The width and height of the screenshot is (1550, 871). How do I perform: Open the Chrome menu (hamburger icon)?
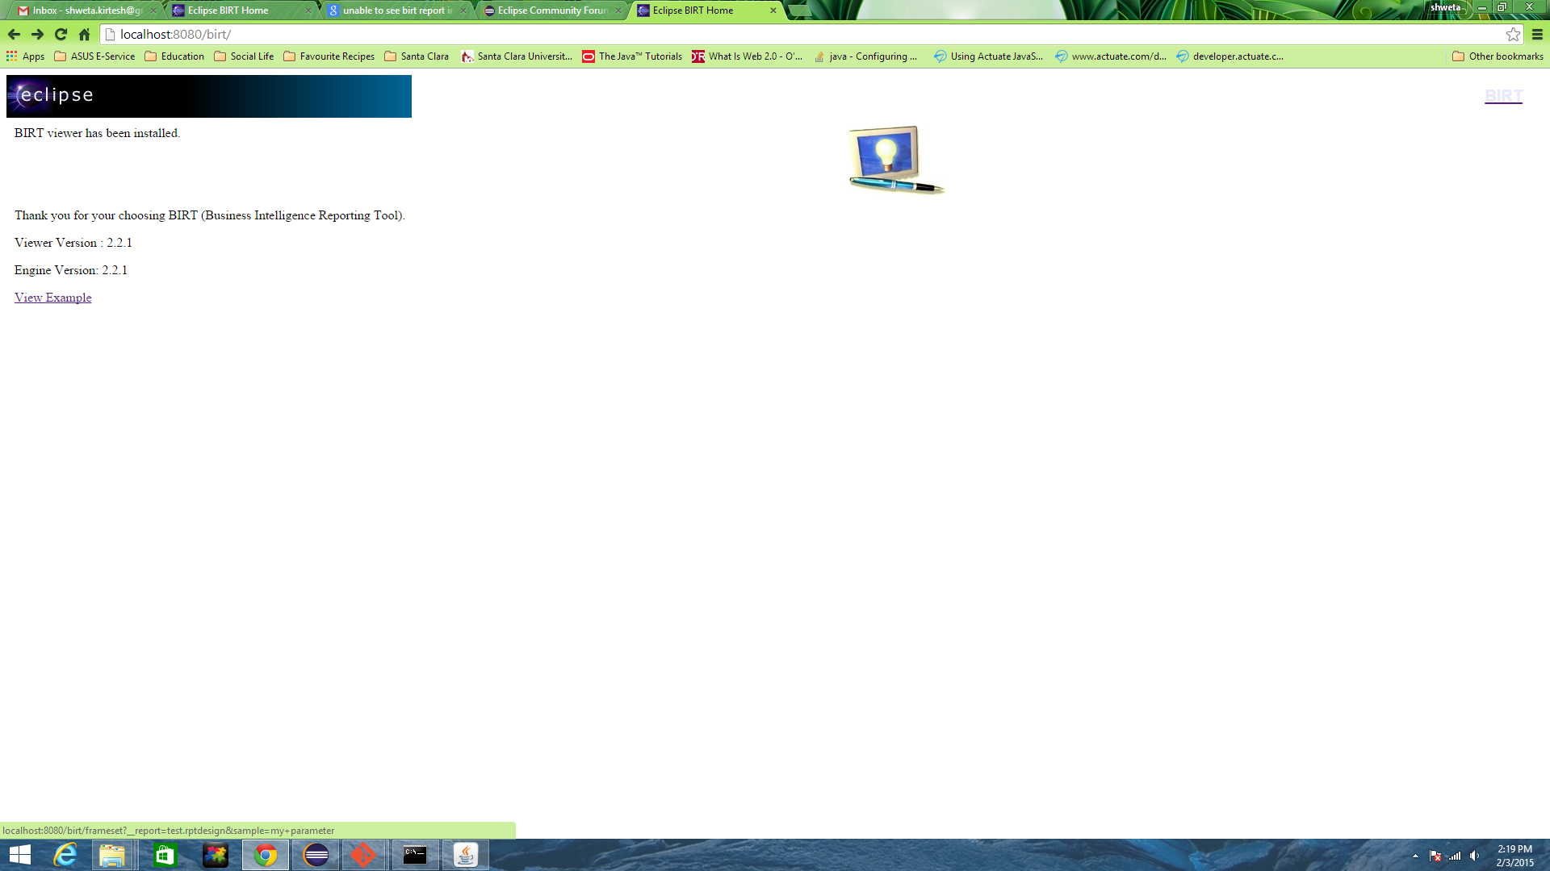point(1537,35)
